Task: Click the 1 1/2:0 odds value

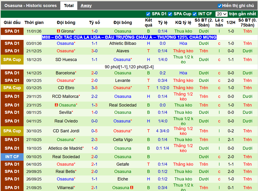Action: 163,88
